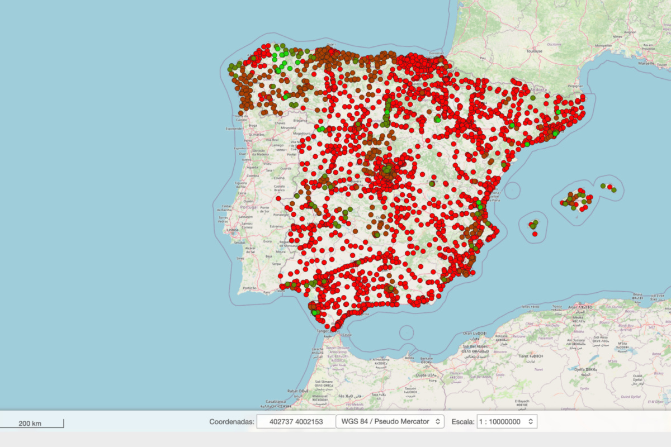Click the Perpignan label on the map
This screenshot has height=447, width=671.
(x=574, y=87)
